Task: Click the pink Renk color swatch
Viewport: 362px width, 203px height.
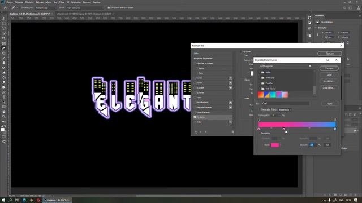Action: click(x=275, y=145)
